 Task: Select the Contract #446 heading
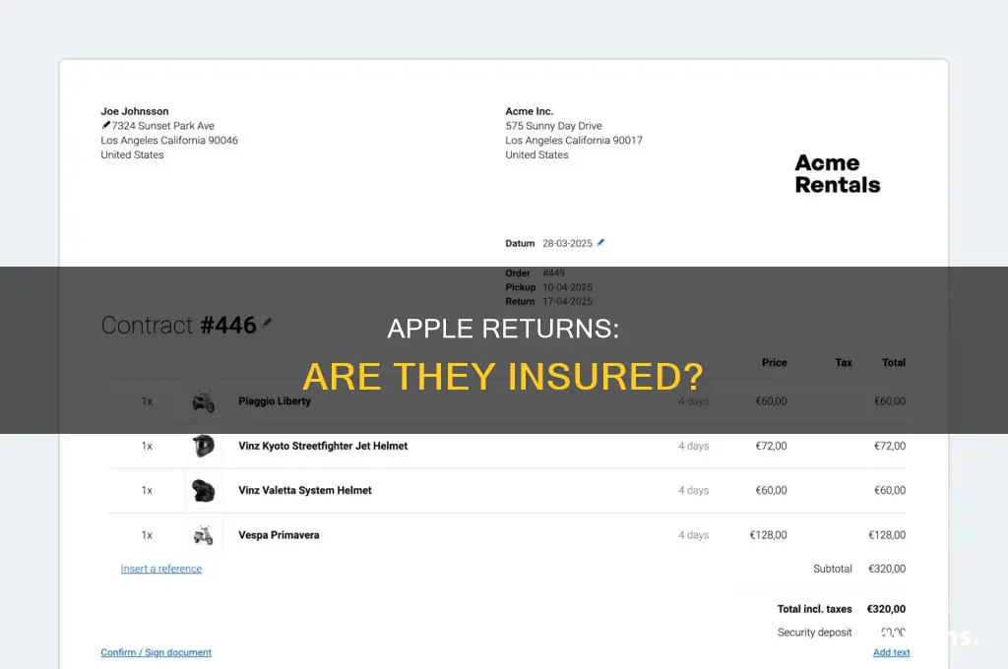[x=179, y=326]
